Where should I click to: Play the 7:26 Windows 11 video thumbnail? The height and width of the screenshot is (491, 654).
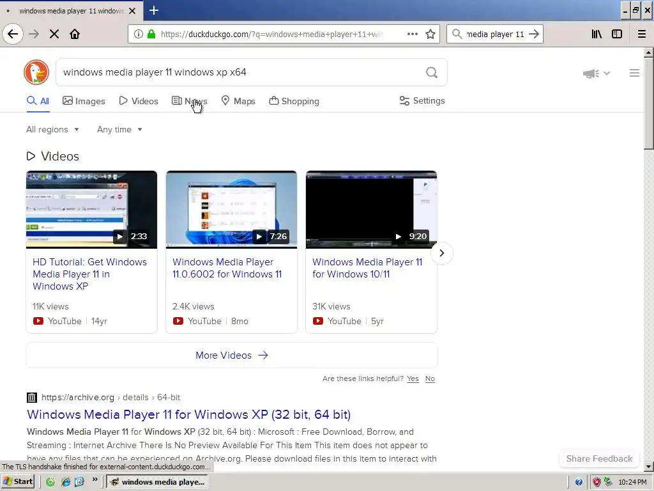[x=231, y=210]
